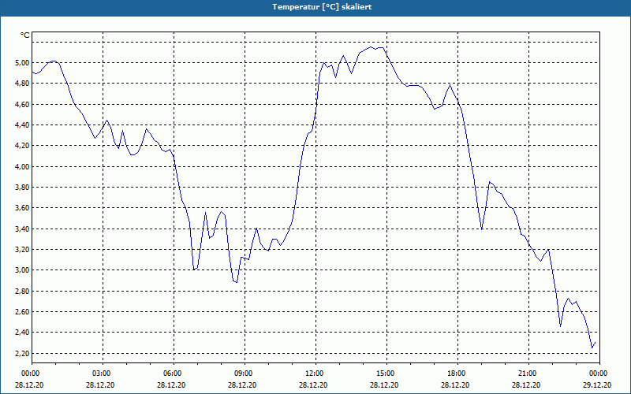Click the 06:00 time label
The width and height of the screenshot is (631, 394).
point(174,374)
